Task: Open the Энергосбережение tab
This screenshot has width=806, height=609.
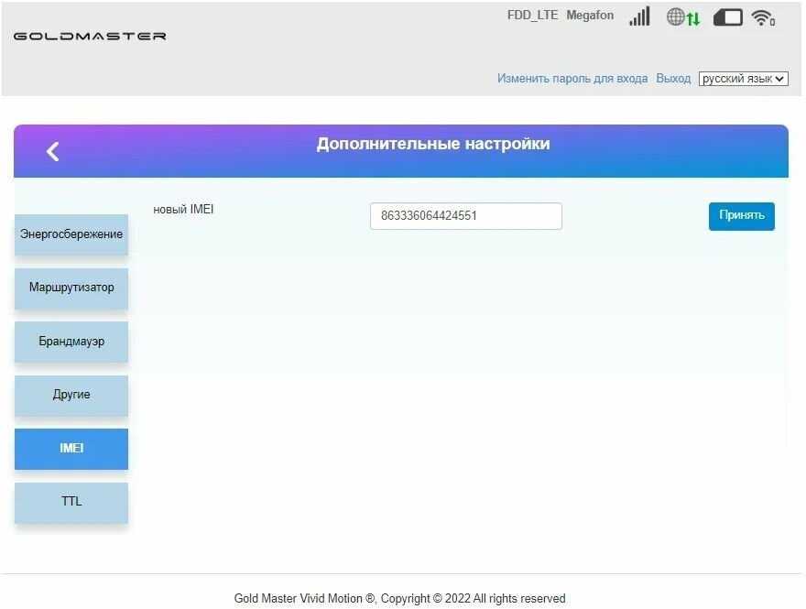Action: tap(71, 234)
